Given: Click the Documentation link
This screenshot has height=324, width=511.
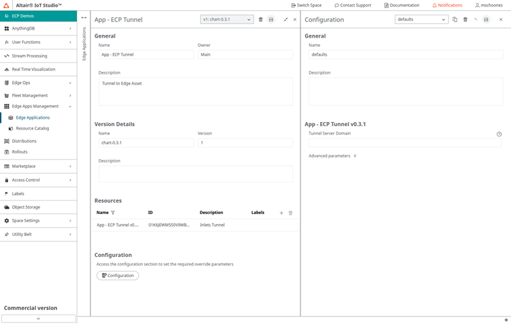Looking at the screenshot, I should click(x=402, y=5).
